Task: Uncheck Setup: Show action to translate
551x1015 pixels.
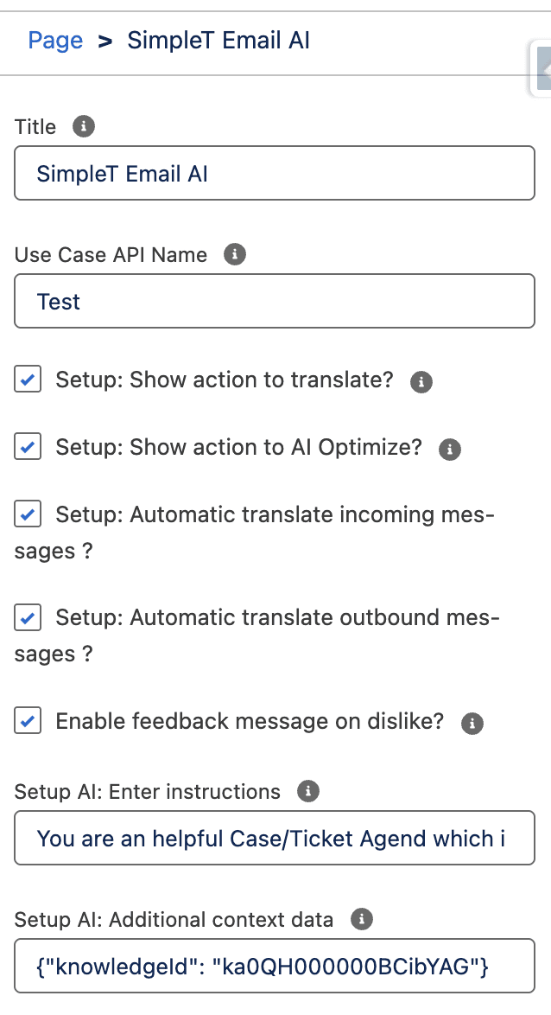Action: coord(27,379)
